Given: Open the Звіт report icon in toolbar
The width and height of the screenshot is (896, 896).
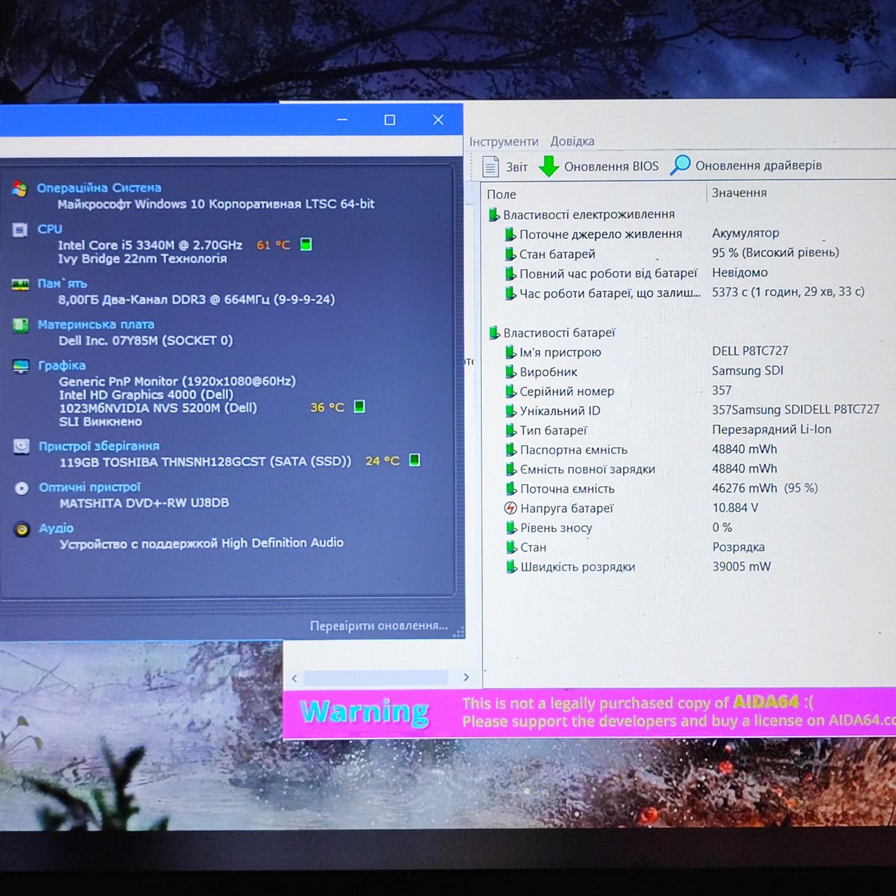Looking at the screenshot, I should coord(491,167).
